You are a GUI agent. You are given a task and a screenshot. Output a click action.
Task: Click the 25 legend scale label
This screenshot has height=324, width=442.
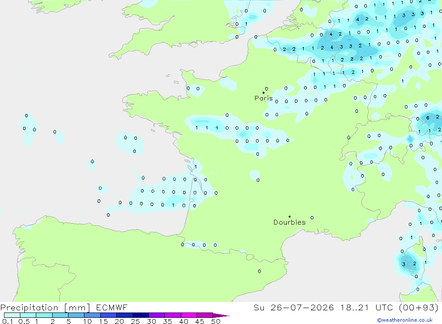click(x=136, y=321)
